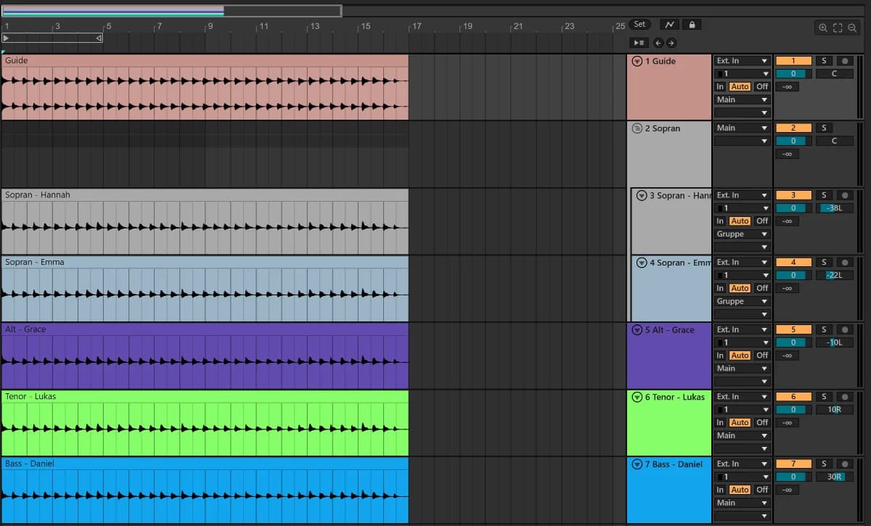The height and width of the screenshot is (526, 871).
Task: Open Main output dropdown on Alt - Grace track
Action: pos(742,369)
